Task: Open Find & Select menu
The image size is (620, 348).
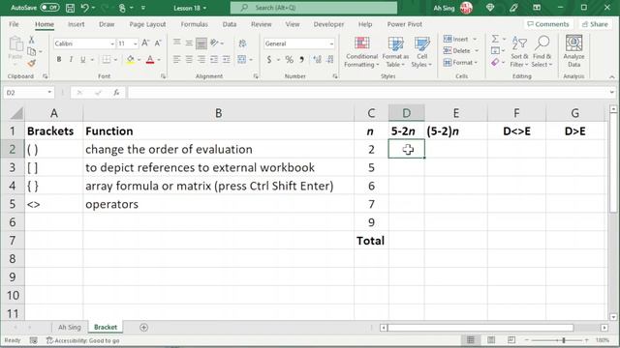Action: pos(542,51)
